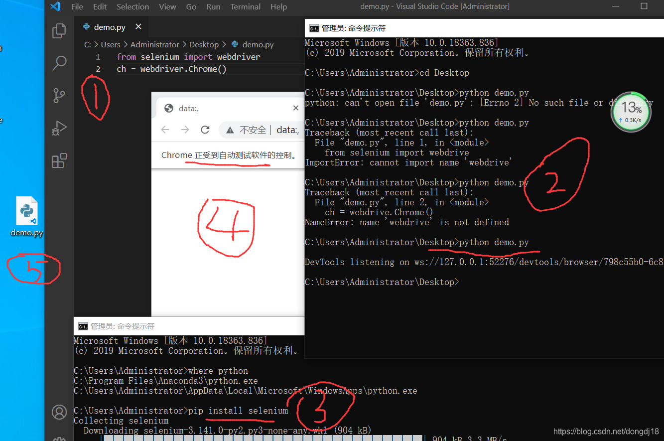Click the 13% network speed floating widget
The image size is (664, 441).
631,112
